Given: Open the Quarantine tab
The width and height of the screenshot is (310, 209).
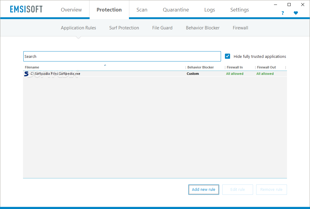Looking at the screenshot, I should 176,10.
